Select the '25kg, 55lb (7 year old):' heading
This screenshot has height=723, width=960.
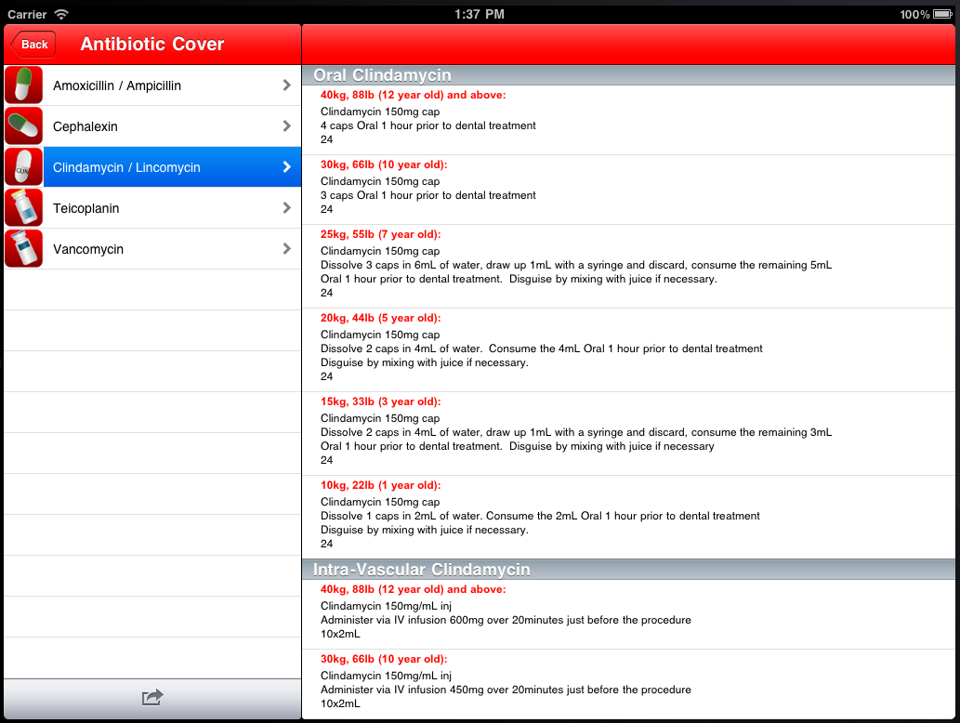click(x=381, y=234)
